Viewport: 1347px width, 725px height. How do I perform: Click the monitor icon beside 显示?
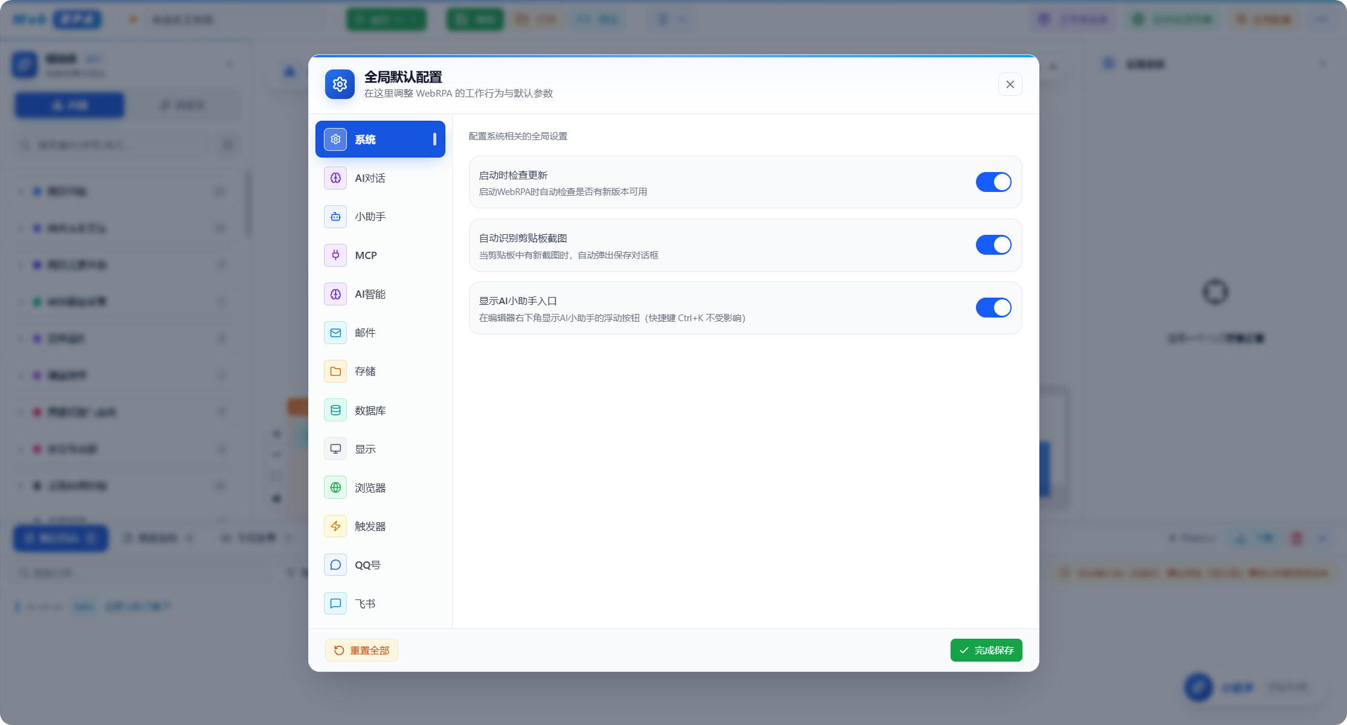335,449
